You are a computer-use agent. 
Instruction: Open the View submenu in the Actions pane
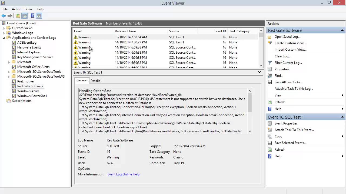[306, 95]
